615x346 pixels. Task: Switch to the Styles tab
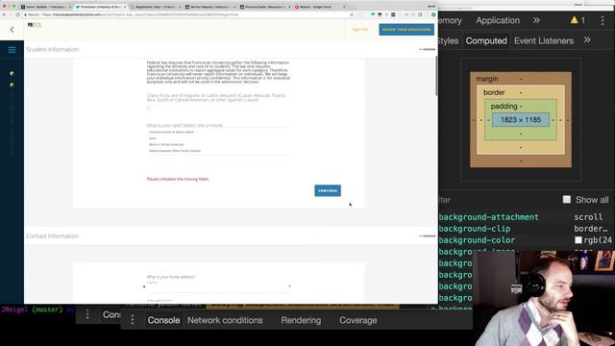448,40
